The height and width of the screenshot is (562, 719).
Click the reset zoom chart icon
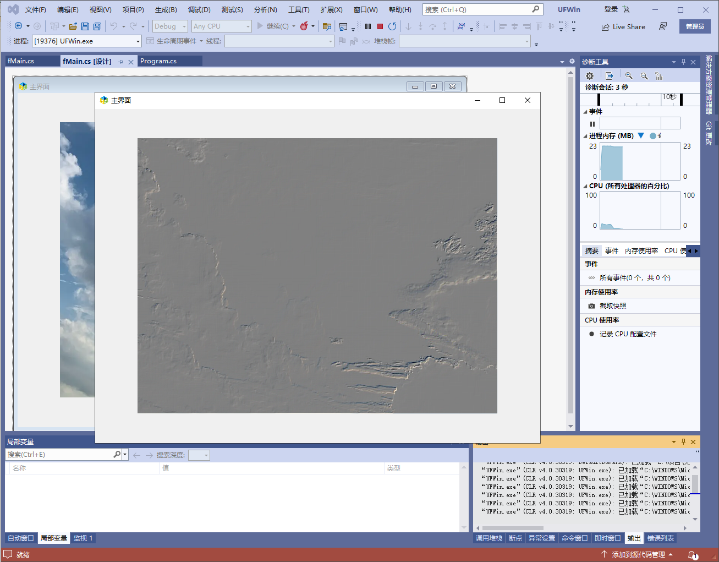point(659,76)
